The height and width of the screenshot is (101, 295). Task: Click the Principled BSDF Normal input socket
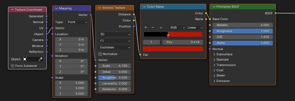click(x=210, y=49)
